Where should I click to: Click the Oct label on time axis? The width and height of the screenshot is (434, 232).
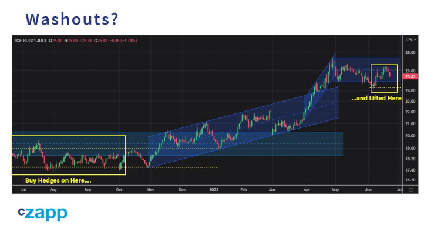tap(119, 190)
